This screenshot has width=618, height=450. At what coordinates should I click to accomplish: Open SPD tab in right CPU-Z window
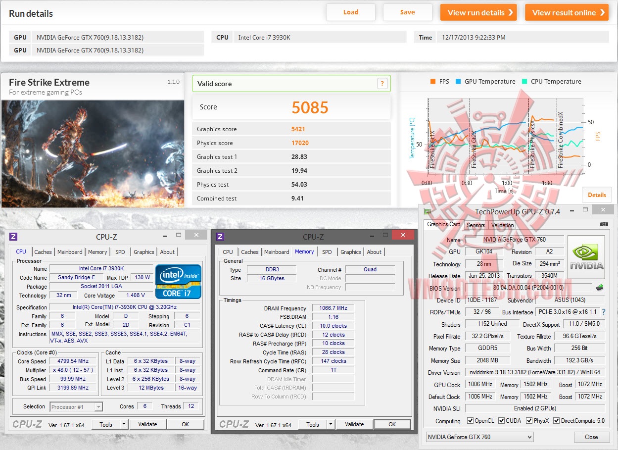327,252
